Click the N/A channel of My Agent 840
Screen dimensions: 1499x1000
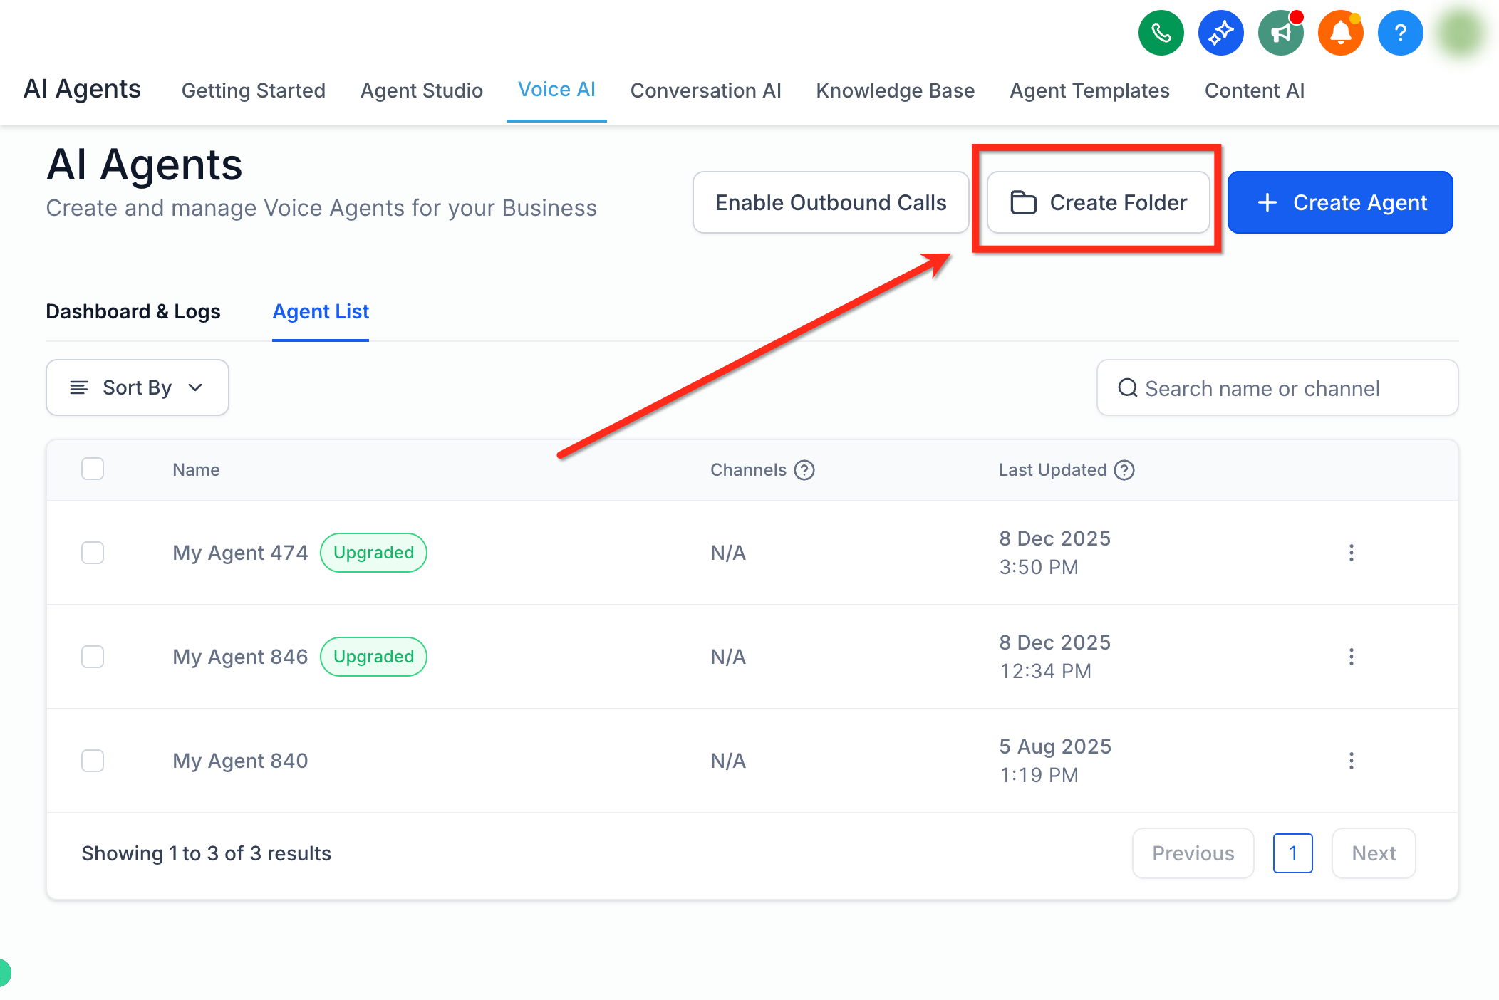[x=728, y=761]
